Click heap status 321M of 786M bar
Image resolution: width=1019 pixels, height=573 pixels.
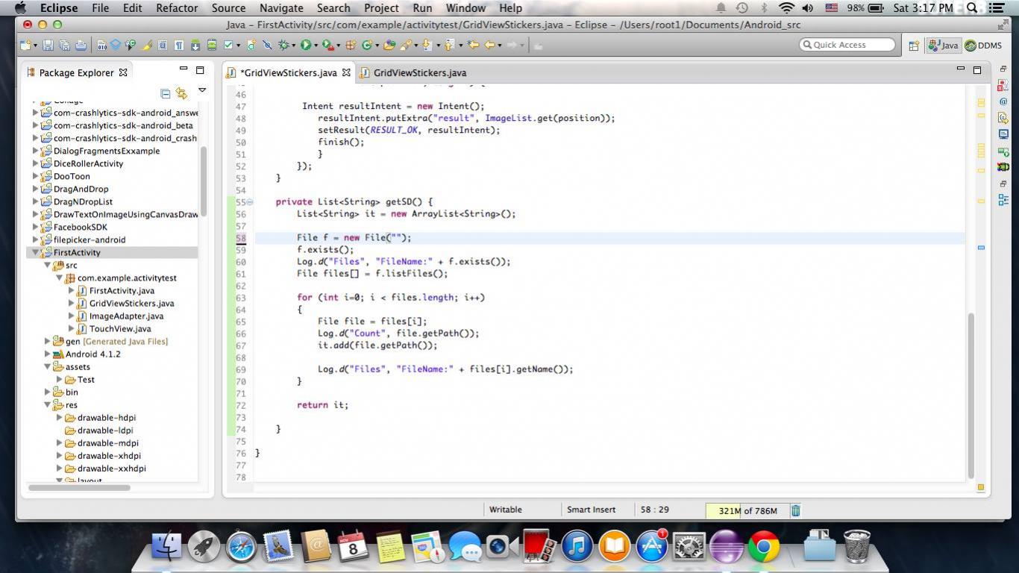(x=746, y=510)
